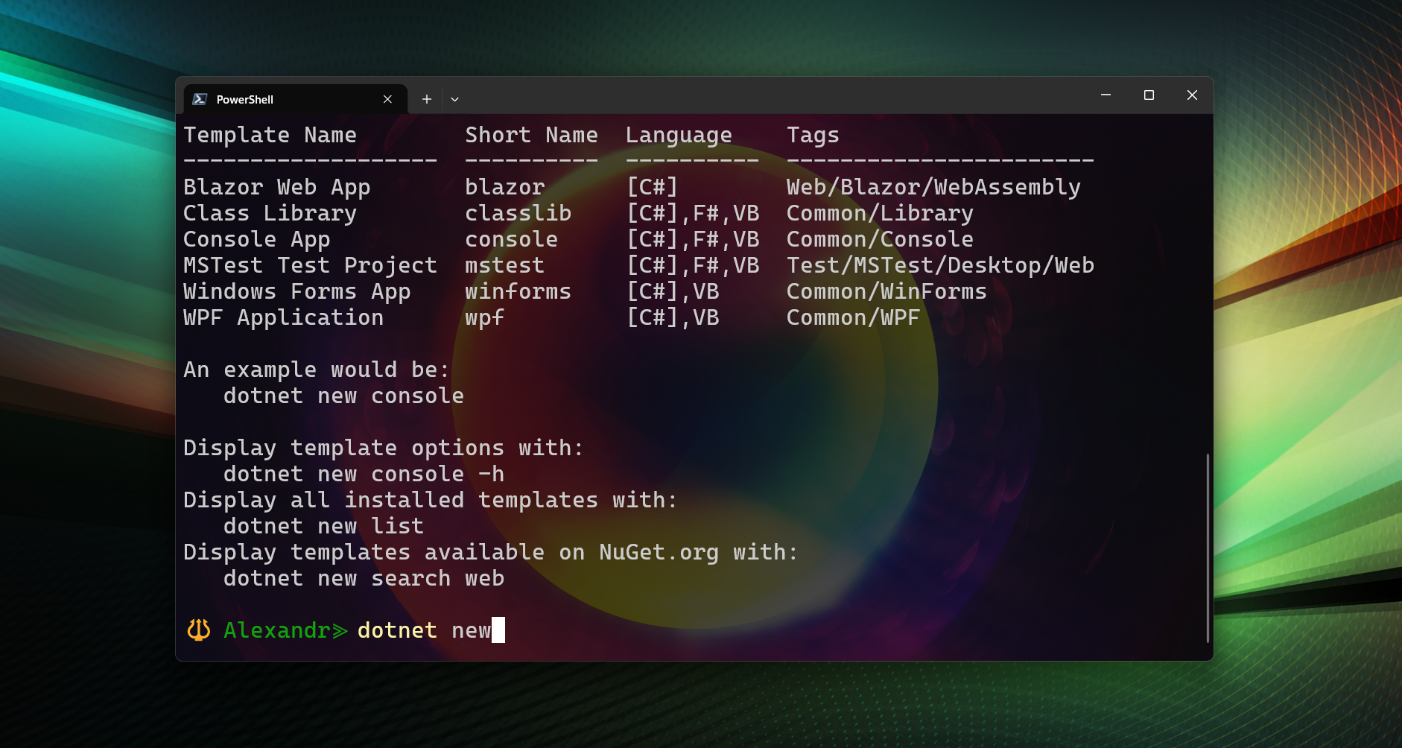Click the 'Web/Blazor/WebAssembly' tags entry
Viewport: 1402px width, 748px height.
933,187
